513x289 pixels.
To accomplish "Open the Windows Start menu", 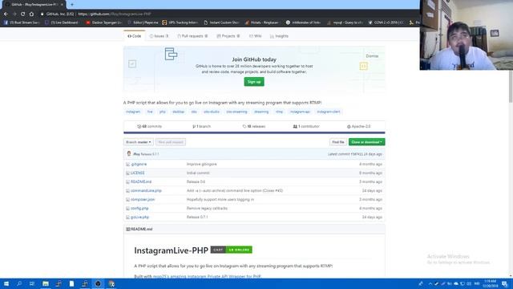I will [6, 283].
